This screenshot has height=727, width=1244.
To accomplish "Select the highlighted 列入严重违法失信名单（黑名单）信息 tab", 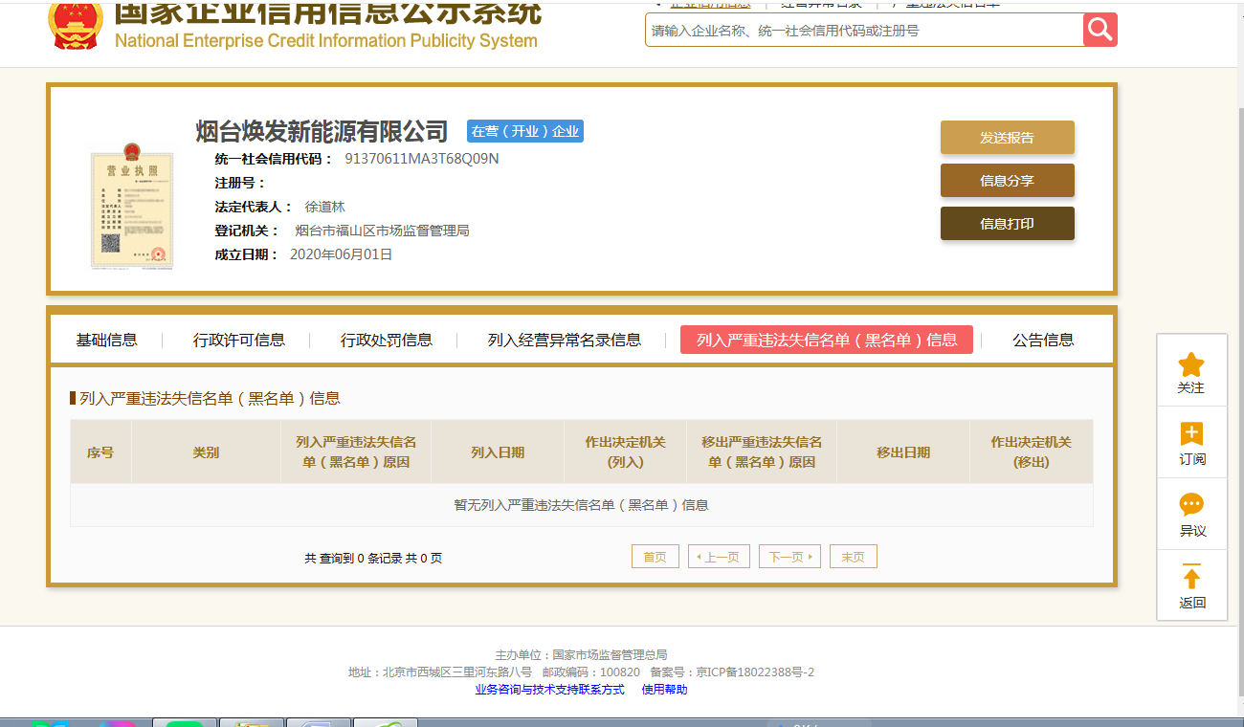I will pyautogui.click(x=827, y=340).
